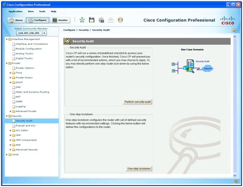Click the status icon at bottom-right corner
The width and height of the screenshot is (243, 187).
coord(236,181)
